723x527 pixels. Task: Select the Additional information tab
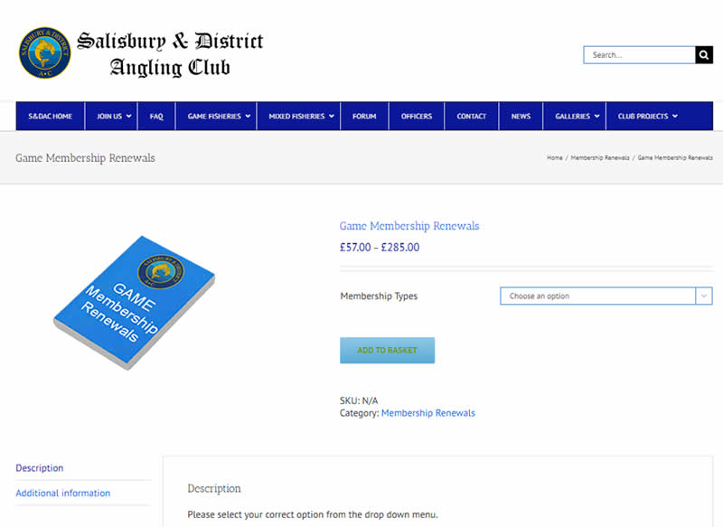(x=63, y=493)
